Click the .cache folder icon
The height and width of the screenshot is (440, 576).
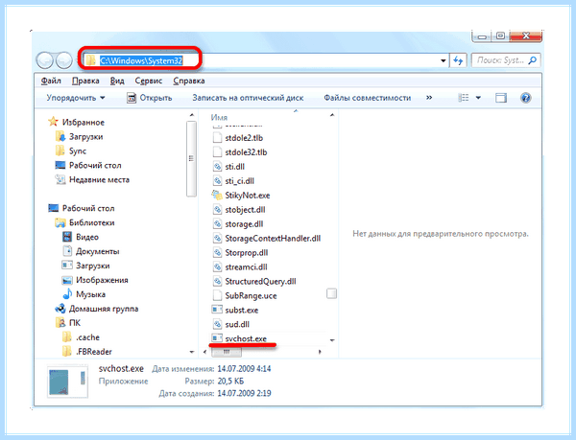pos(67,337)
